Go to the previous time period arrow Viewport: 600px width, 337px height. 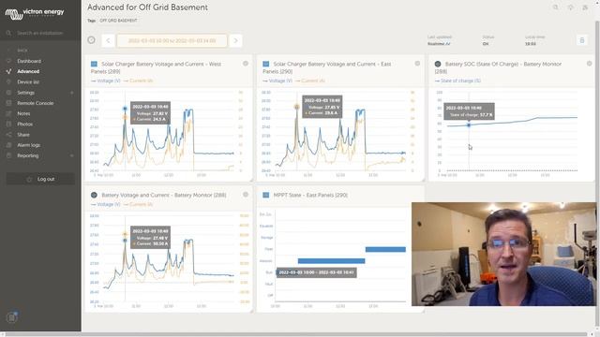tap(108, 40)
